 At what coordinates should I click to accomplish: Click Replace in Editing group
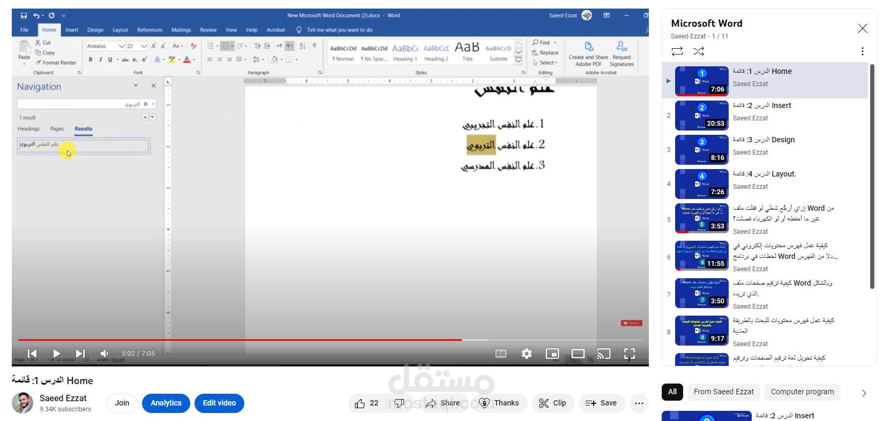click(x=545, y=52)
